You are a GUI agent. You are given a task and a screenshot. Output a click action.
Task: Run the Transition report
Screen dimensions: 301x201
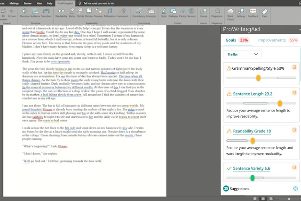[46, 13]
